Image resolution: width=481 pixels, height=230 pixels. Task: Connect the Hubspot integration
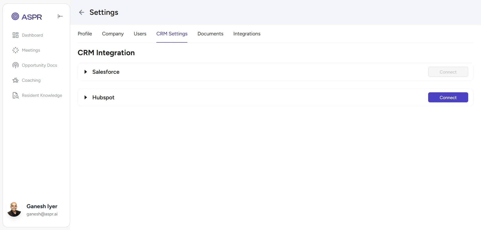pyautogui.click(x=448, y=97)
